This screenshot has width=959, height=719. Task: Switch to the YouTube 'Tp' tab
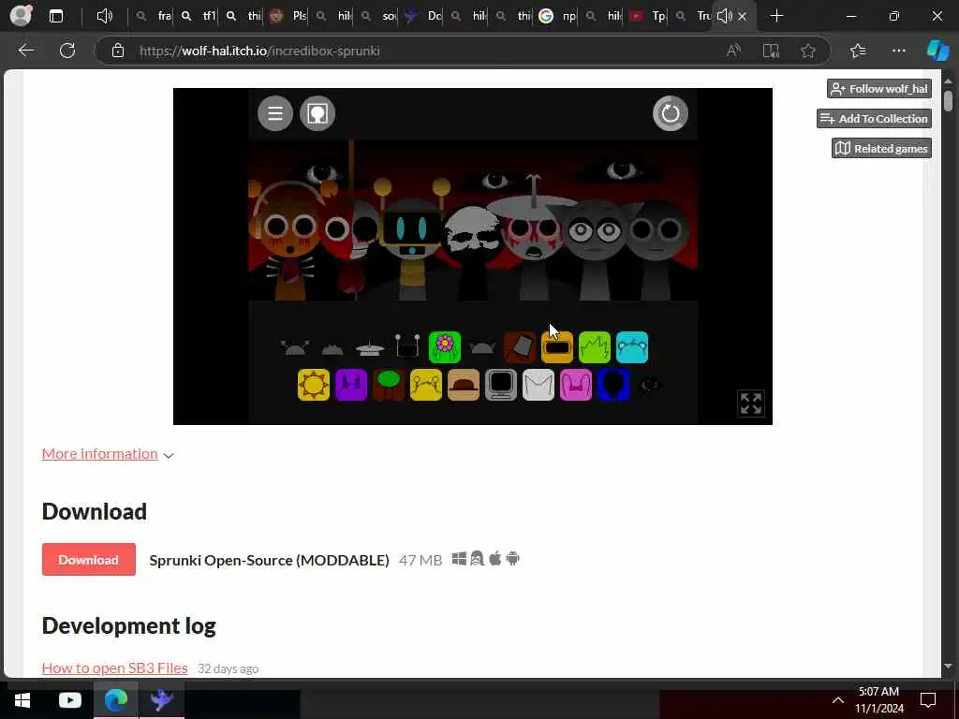tap(648, 16)
